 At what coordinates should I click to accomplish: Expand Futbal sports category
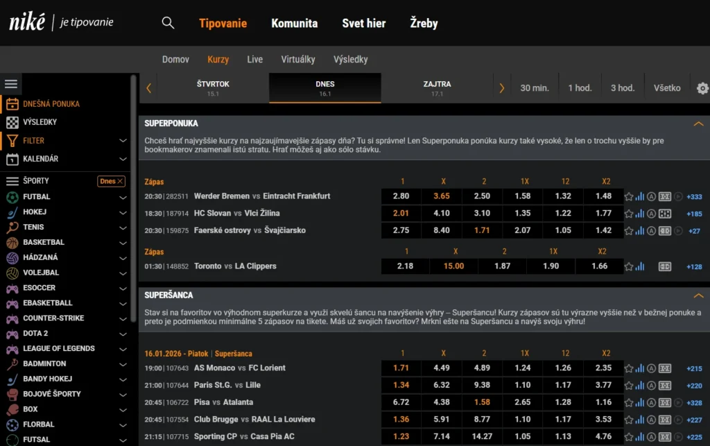pos(123,197)
